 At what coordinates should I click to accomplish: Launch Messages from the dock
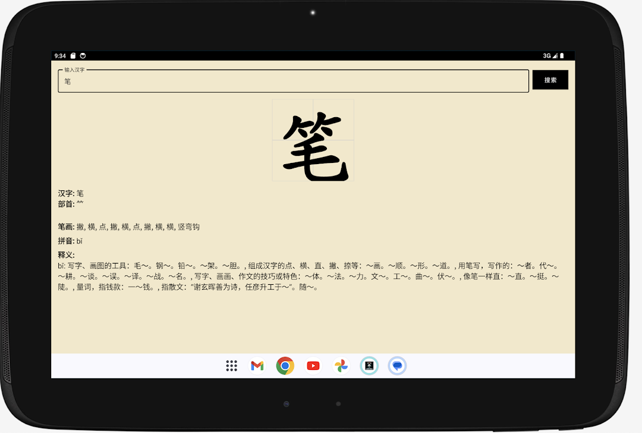tap(397, 366)
